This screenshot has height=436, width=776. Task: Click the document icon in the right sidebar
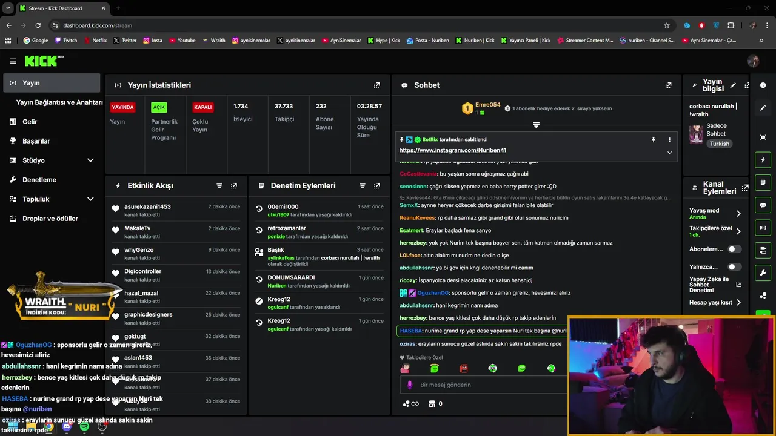[x=763, y=182]
